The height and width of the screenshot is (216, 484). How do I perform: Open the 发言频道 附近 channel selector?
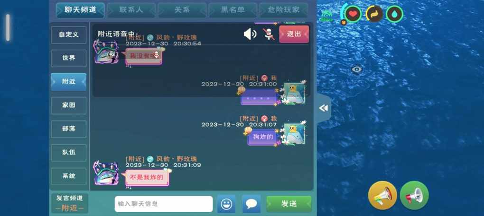pos(70,203)
